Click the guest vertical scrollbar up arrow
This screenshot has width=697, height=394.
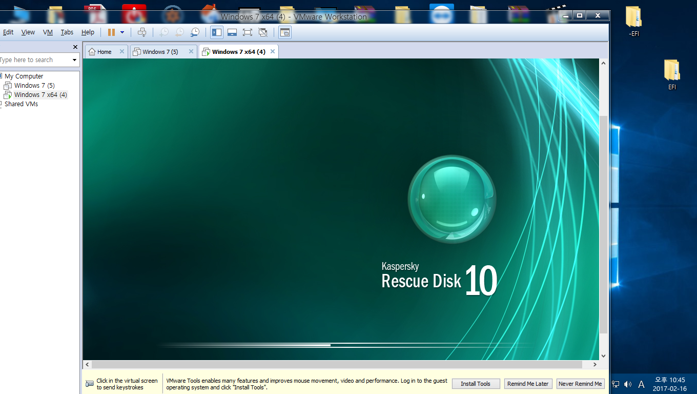603,63
